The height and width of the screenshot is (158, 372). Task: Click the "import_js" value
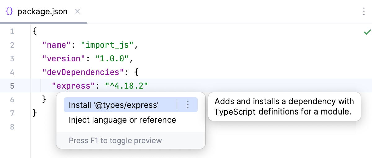(108, 45)
